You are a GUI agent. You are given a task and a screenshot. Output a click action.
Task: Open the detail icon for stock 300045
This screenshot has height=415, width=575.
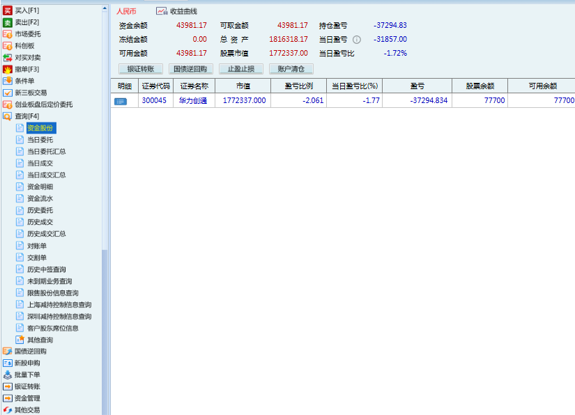(x=121, y=101)
